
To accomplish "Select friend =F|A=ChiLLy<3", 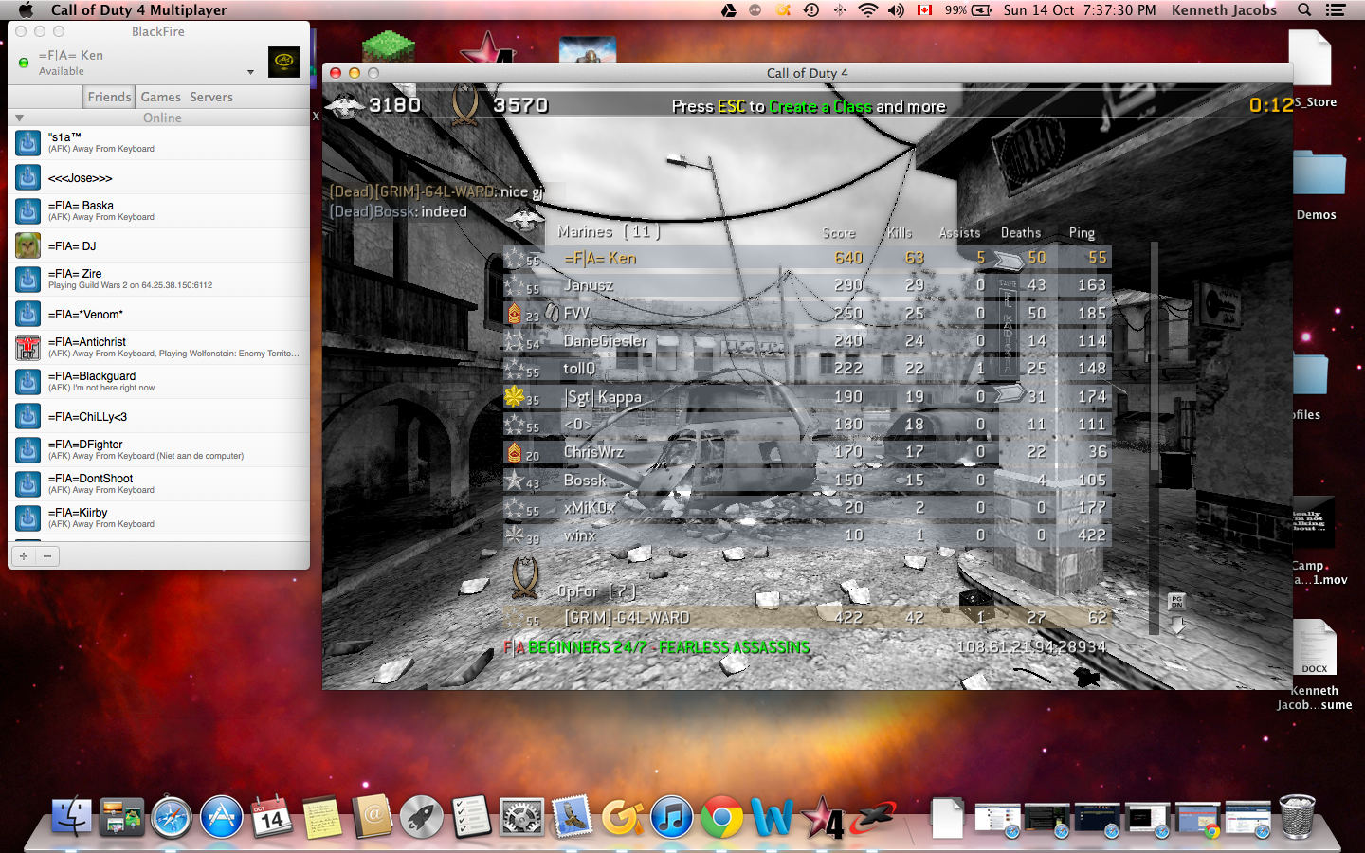I will (x=159, y=416).
